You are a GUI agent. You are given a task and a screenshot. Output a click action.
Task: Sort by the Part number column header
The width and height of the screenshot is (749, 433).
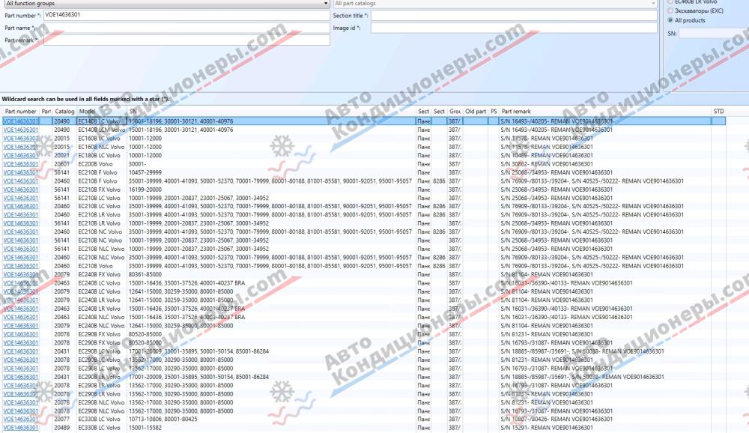point(21,112)
